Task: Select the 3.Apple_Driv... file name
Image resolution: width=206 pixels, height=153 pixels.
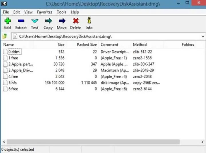Action: [21, 70]
